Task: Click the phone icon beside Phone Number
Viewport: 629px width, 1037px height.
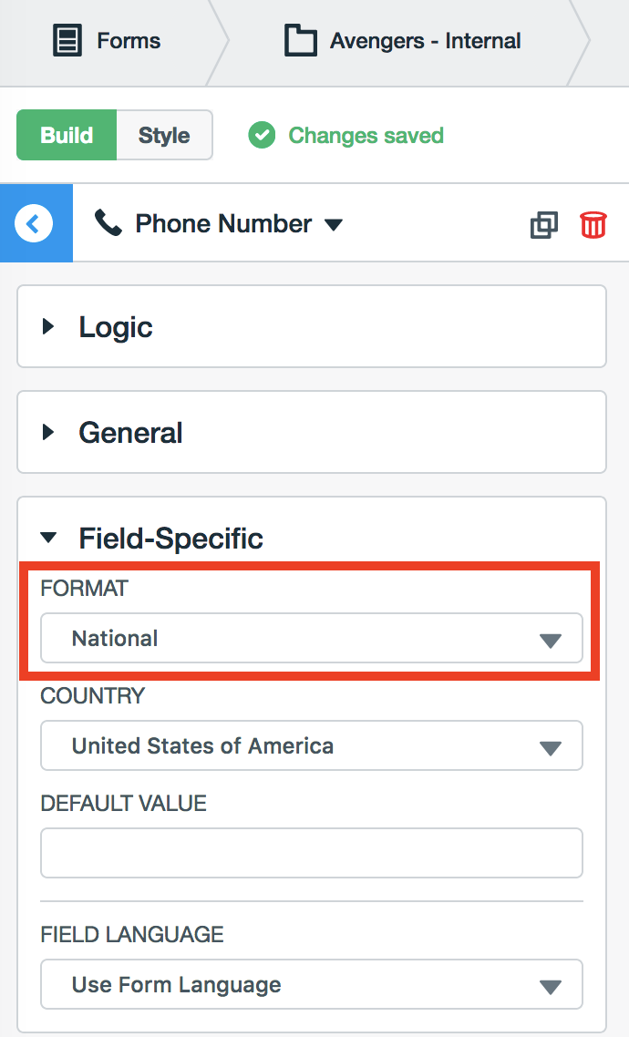Action: point(108,223)
